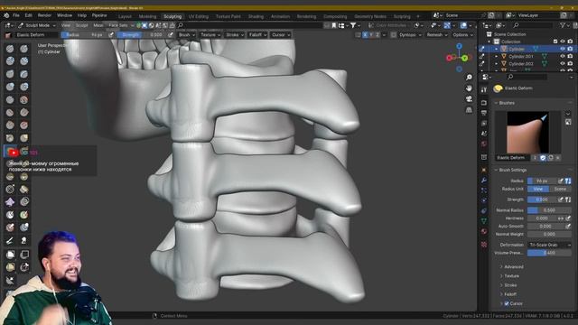578x325 pixels.
Task: Open the Deformation Tri-Scale Grab dropdown
Action: [549, 245]
